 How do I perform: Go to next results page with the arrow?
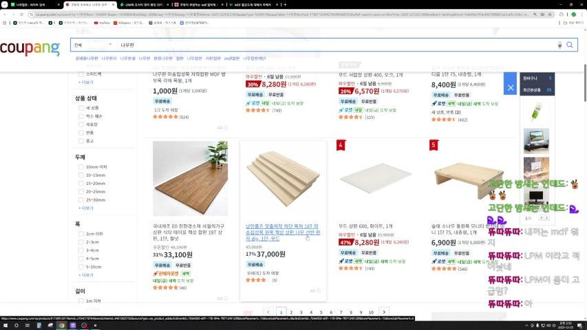(x=384, y=311)
